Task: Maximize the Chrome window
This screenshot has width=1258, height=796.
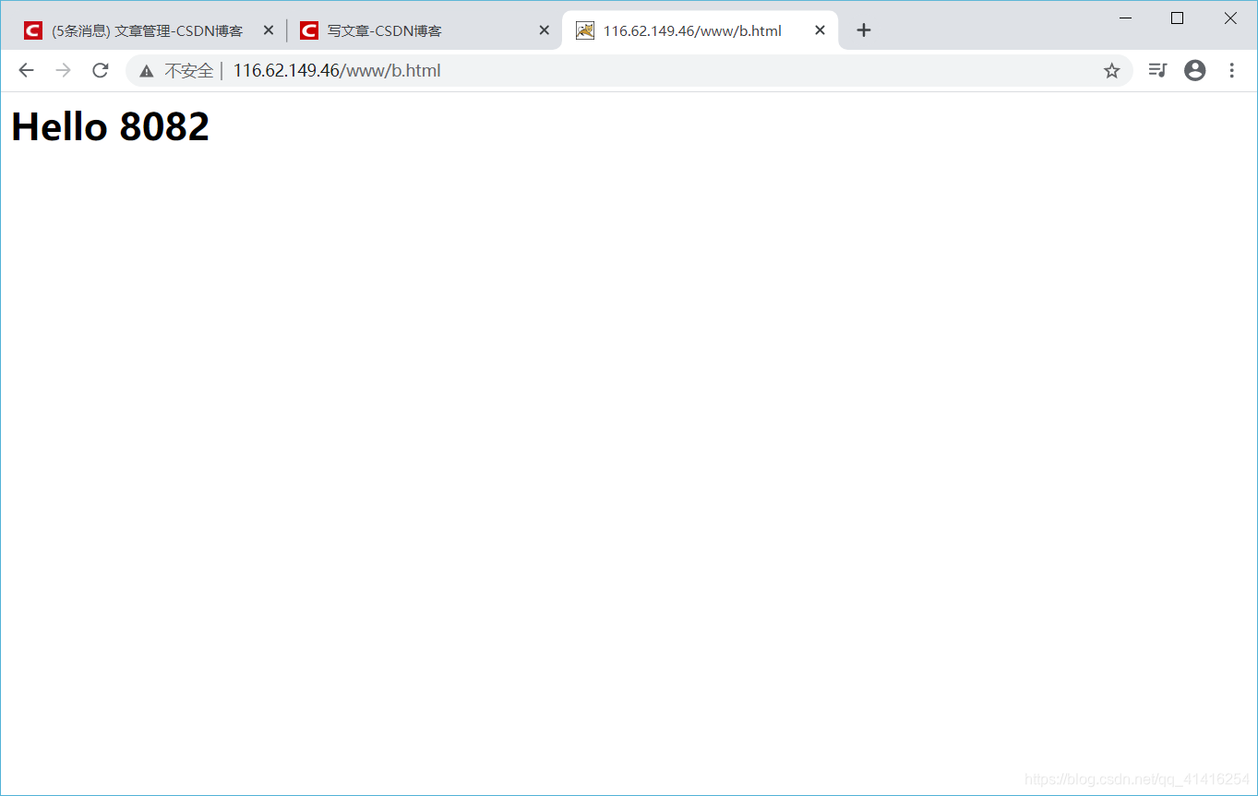Action: (1177, 18)
